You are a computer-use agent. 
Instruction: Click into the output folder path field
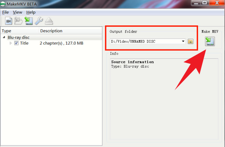tap(145, 41)
